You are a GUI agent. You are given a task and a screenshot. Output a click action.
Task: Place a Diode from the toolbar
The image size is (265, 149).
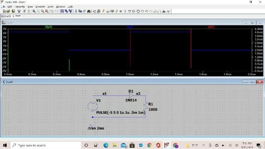(130, 11)
